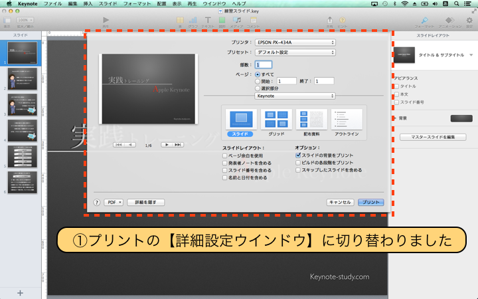
Task: Open the PDF dropdown button
Action: (x=114, y=202)
